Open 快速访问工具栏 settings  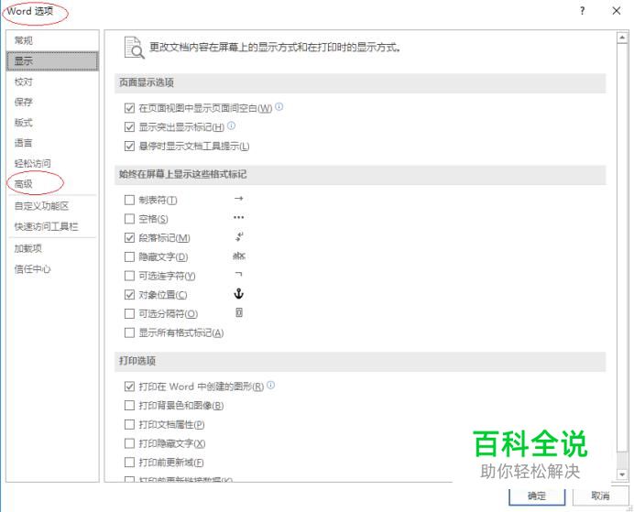click(x=52, y=227)
